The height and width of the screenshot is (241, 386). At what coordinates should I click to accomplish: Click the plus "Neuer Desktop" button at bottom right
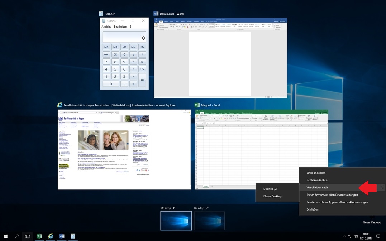372,218
